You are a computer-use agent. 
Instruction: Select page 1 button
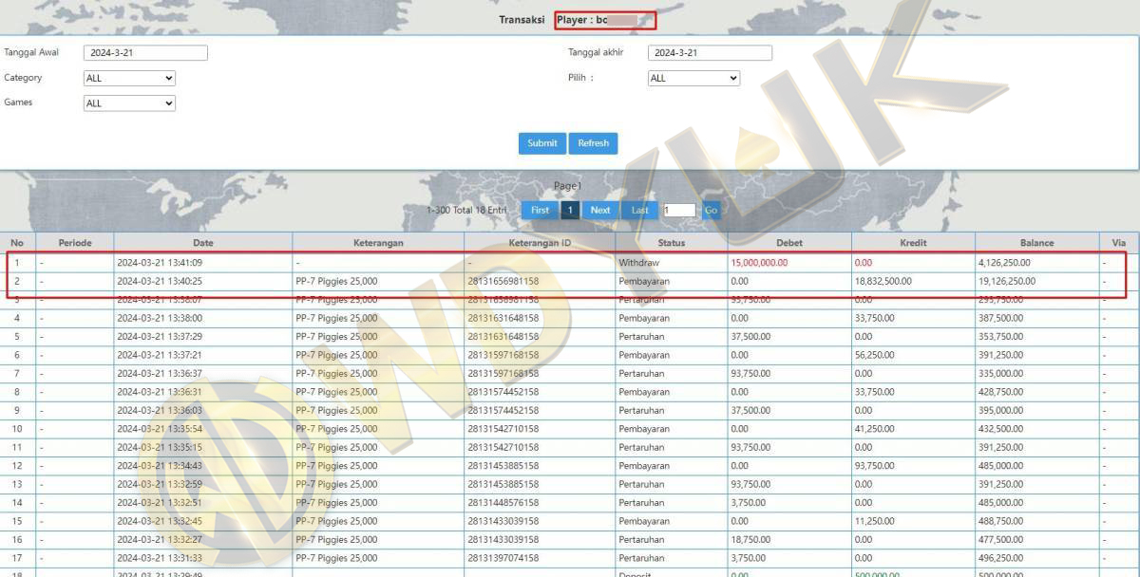tap(570, 210)
